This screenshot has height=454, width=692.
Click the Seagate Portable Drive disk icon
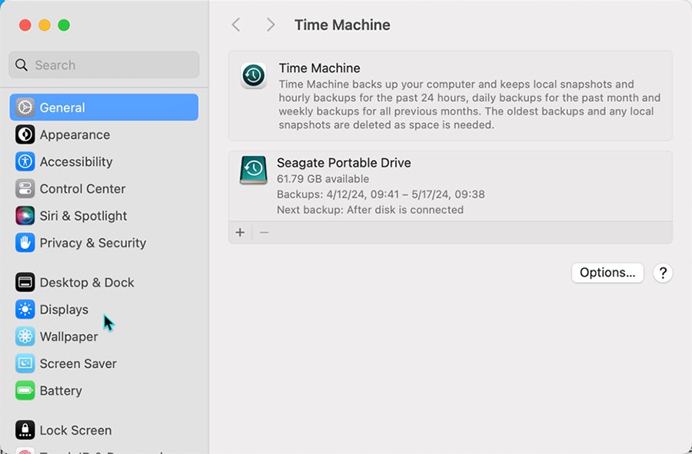[253, 171]
